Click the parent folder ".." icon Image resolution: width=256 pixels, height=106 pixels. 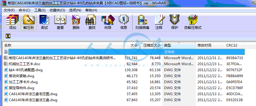point(6,52)
